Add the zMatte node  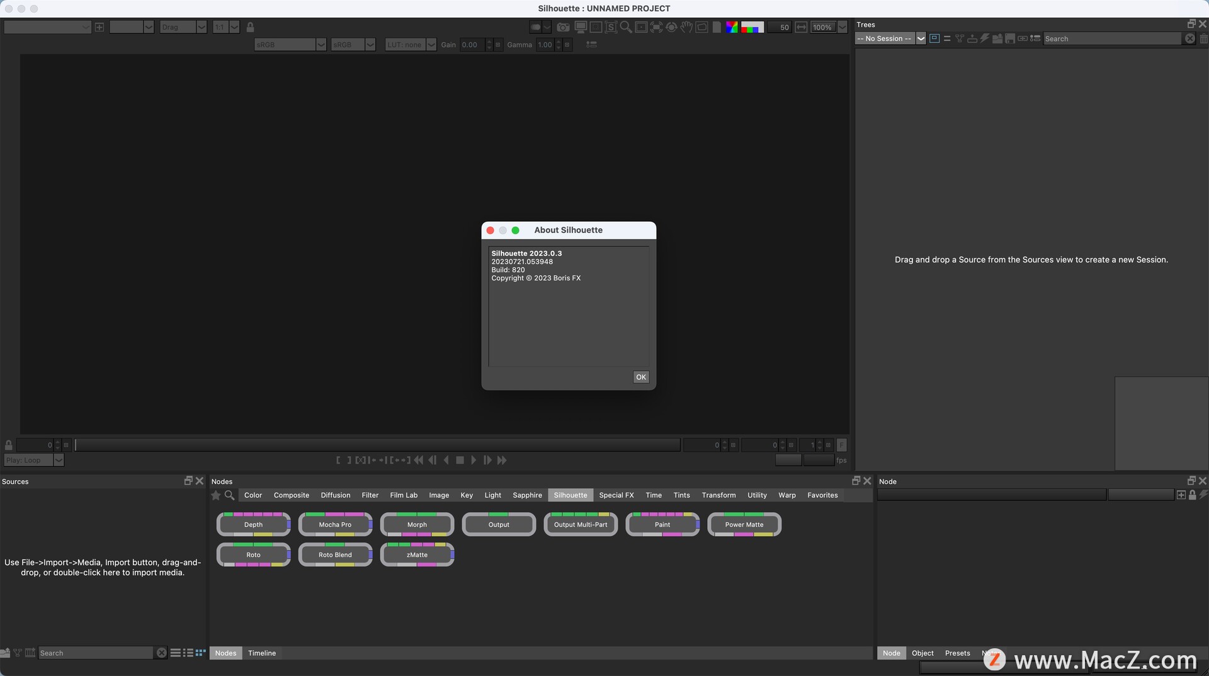[417, 554]
